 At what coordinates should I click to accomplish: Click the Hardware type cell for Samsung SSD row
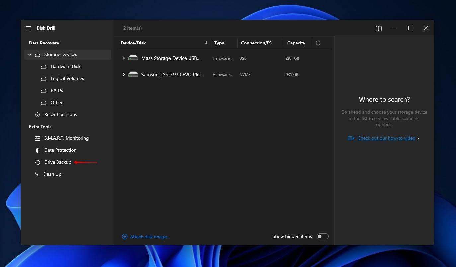[223, 74]
